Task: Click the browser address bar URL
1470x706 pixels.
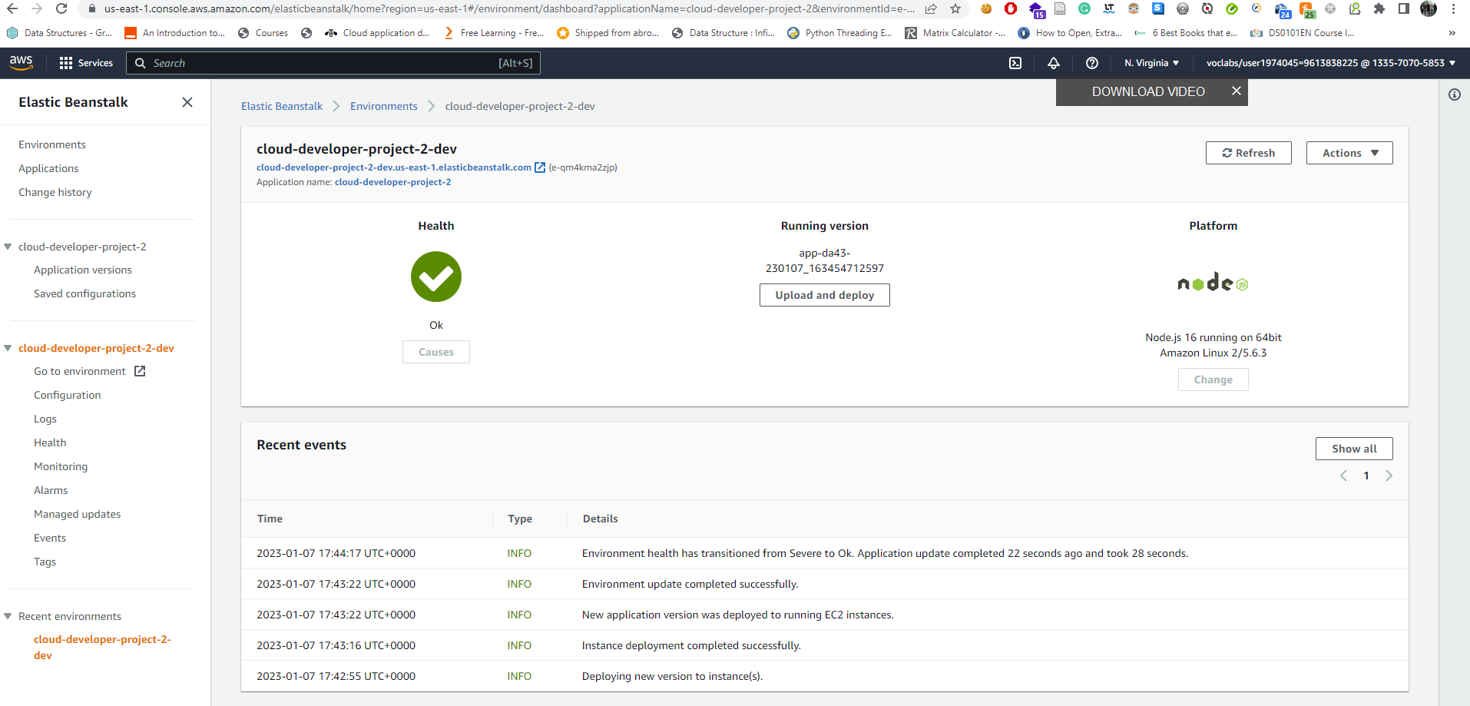Action: coord(508,9)
